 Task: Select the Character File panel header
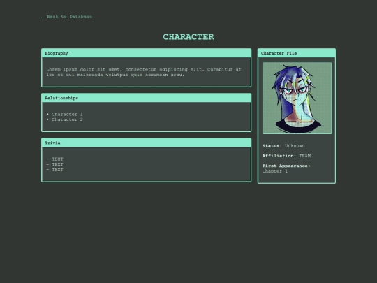[x=297, y=53]
